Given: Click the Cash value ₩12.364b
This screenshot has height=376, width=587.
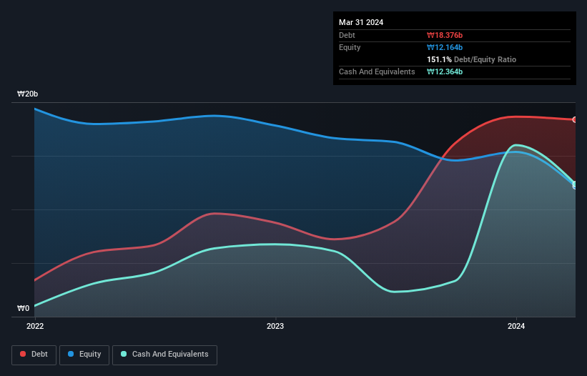Looking at the screenshot, I should coord(445,71).
